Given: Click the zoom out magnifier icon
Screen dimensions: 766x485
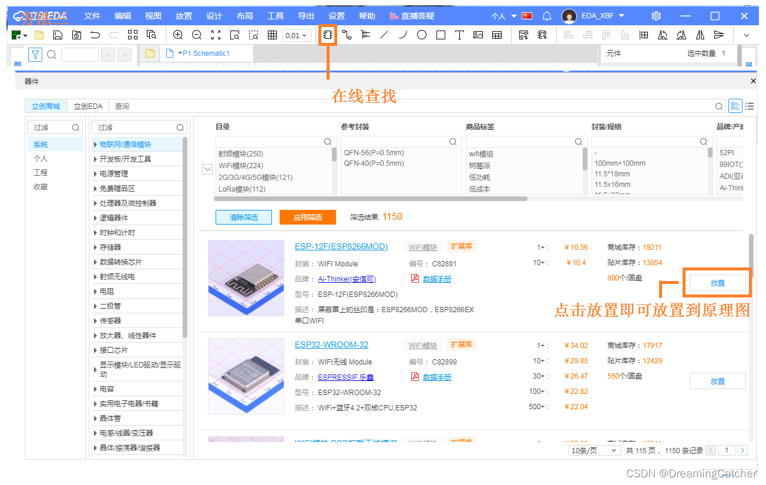Looking at the screenshot, I should tap(197, 35).
